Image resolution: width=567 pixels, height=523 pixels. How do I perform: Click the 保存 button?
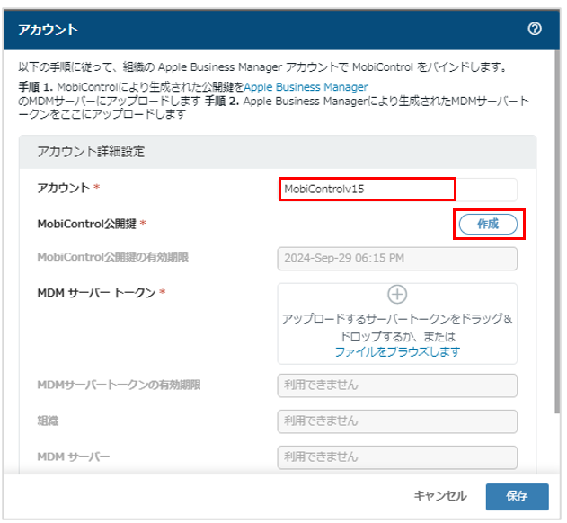[517, 496]
